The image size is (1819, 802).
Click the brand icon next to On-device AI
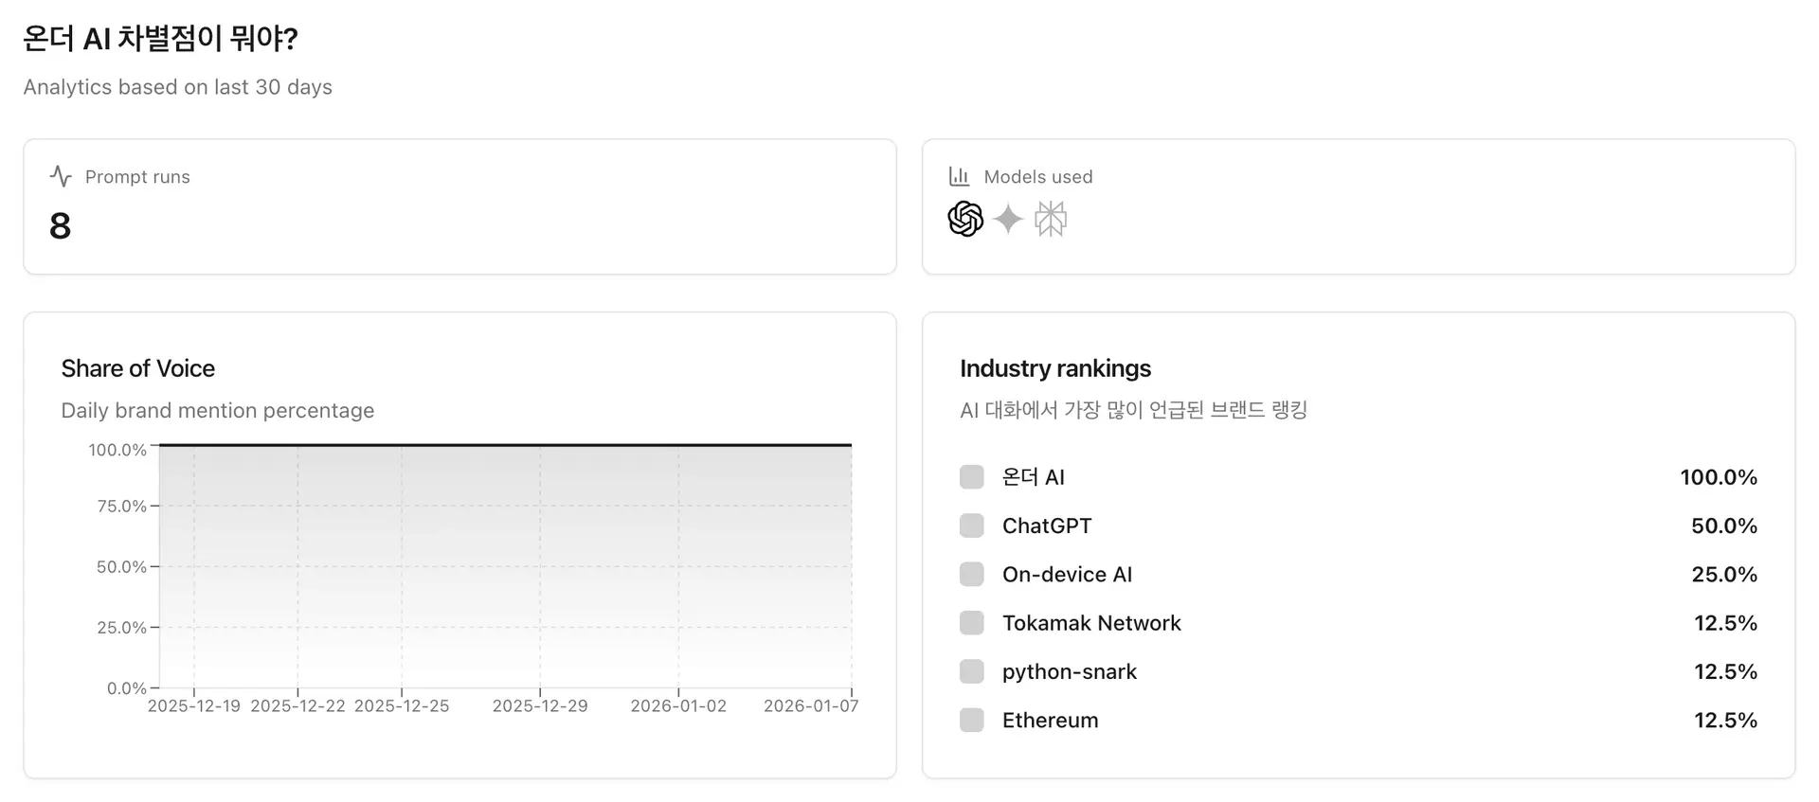tap(972, 574)
